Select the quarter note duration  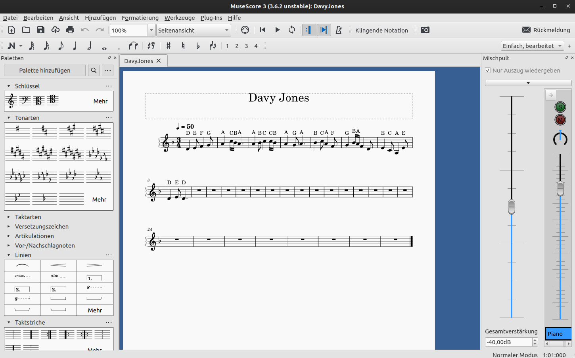[x=75, y=46]
